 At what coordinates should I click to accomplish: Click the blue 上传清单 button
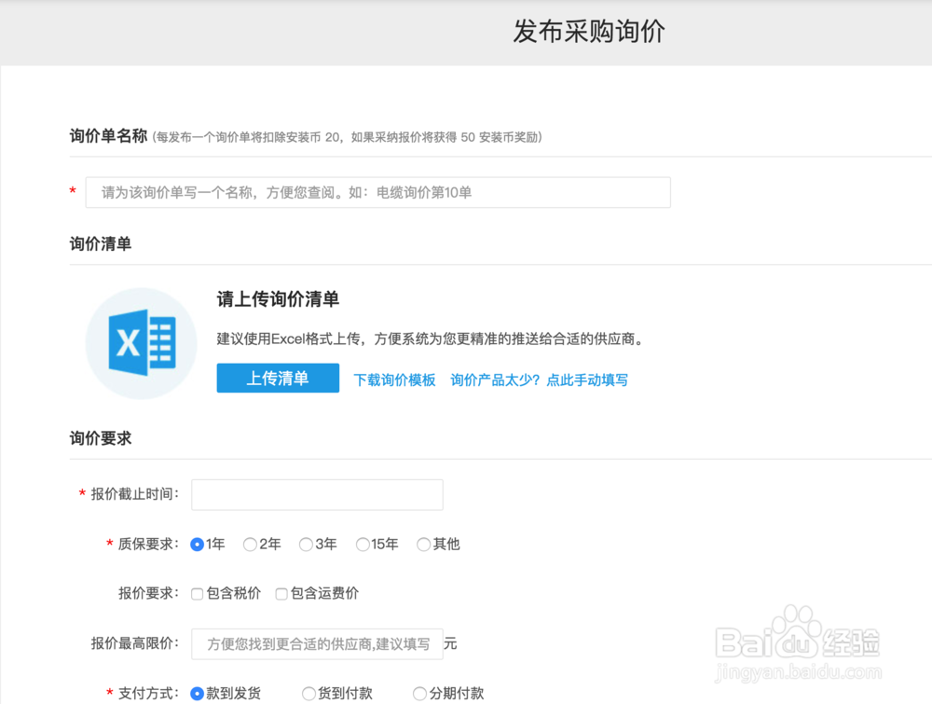tap(278, 379)
